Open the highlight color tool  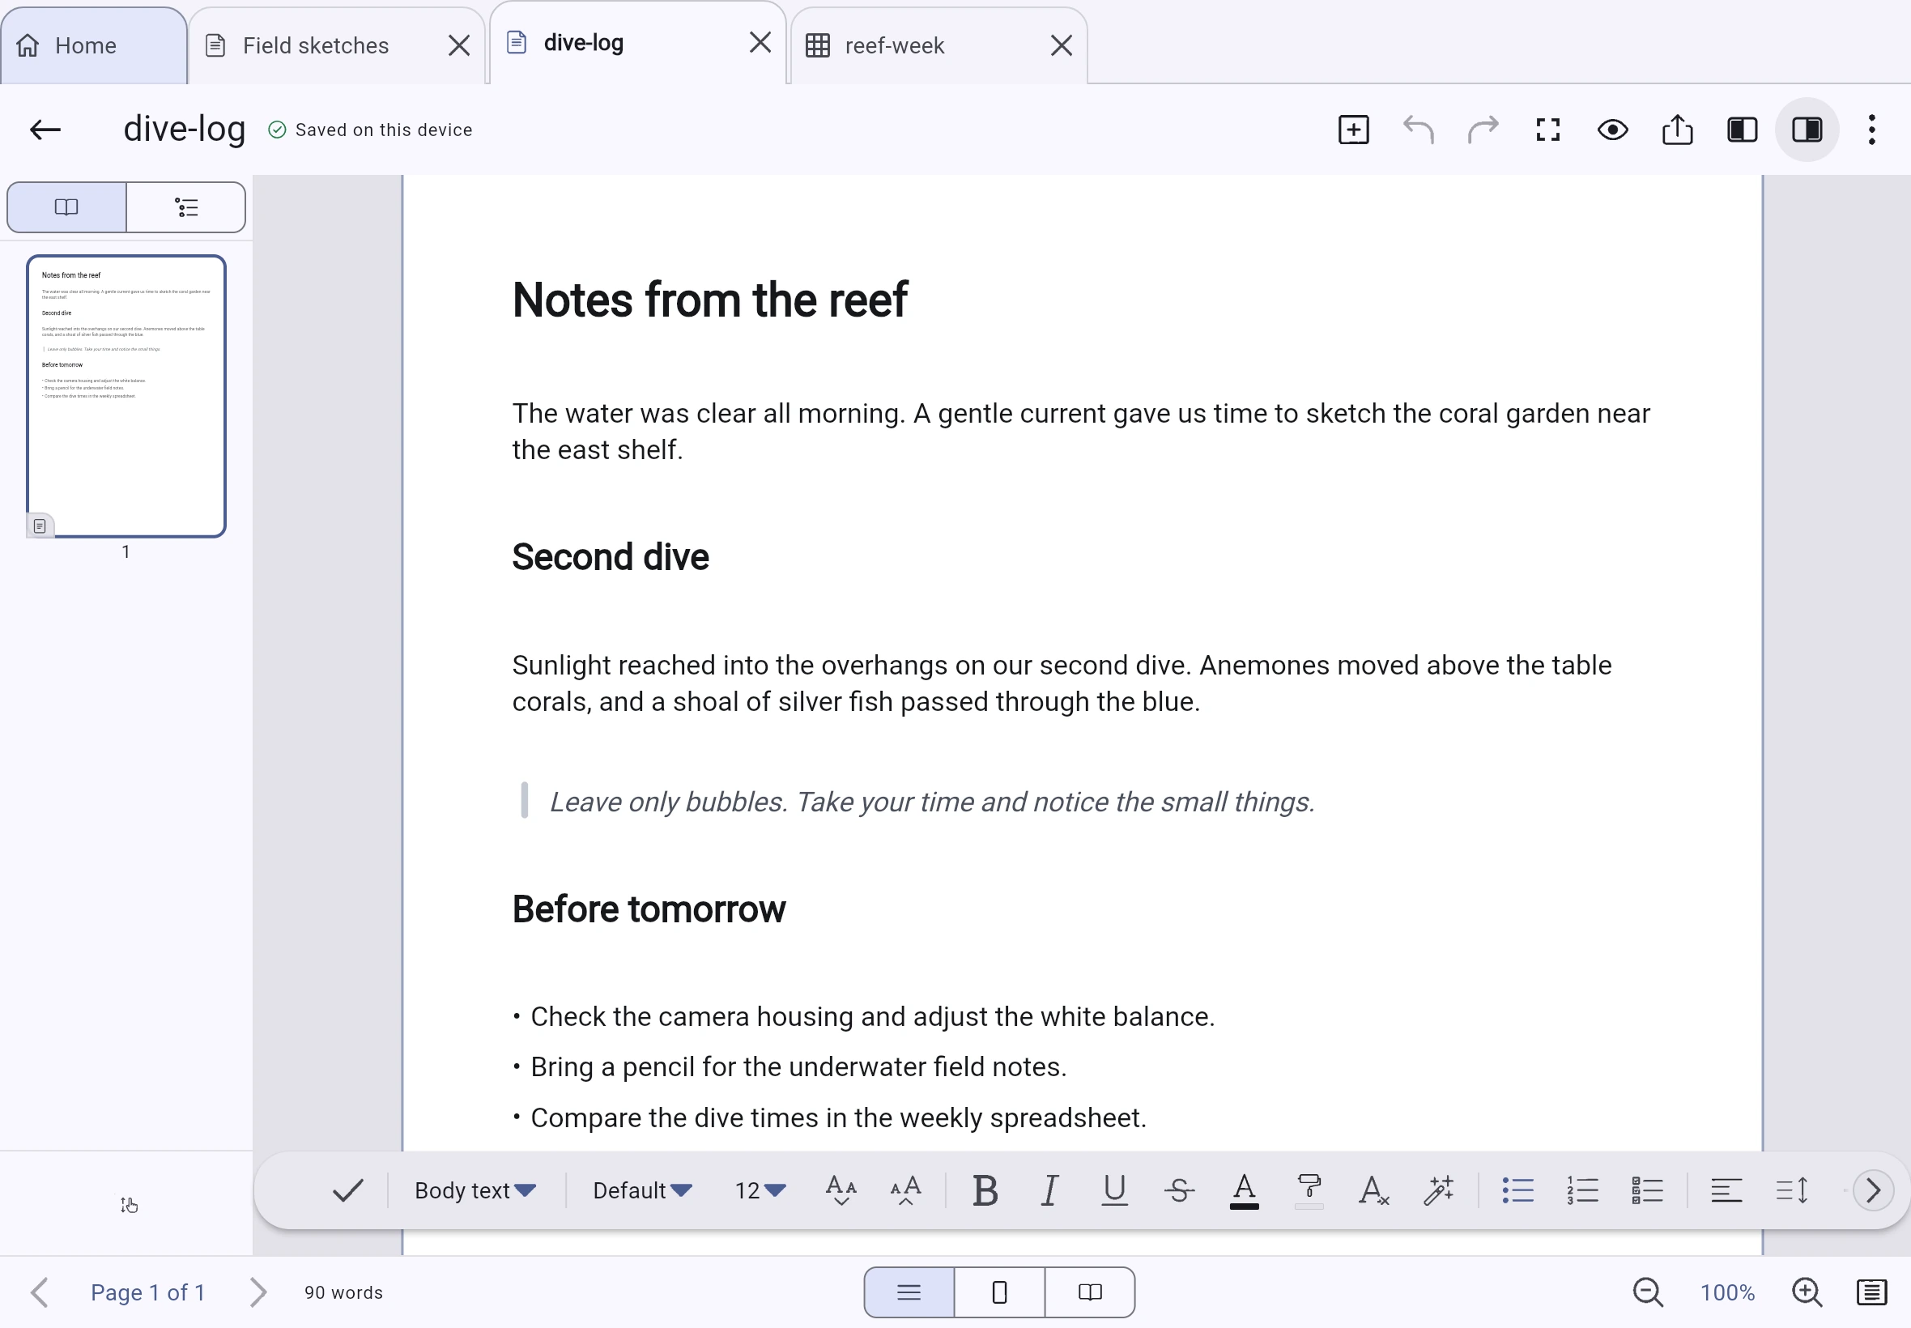(1309, 1190)
